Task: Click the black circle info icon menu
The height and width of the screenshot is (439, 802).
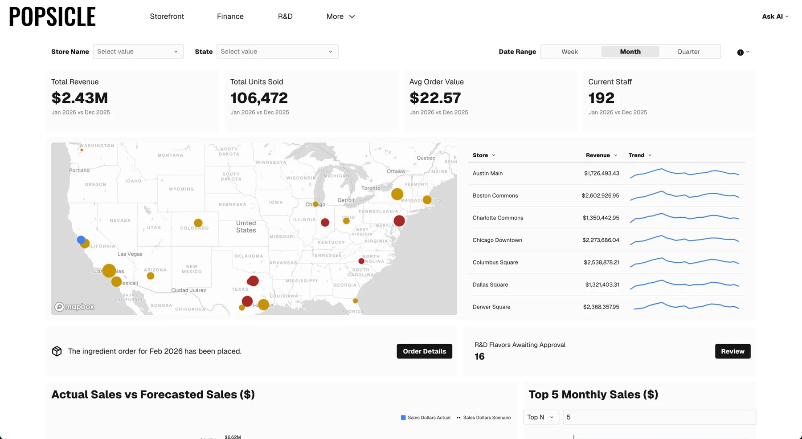Action: point(743,52)
